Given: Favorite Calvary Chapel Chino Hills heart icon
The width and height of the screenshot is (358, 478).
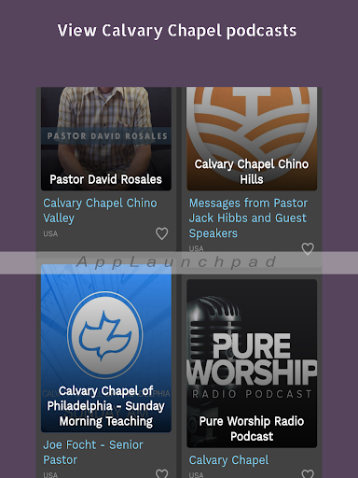Looking at the screenshot, I should click(308, 249).
